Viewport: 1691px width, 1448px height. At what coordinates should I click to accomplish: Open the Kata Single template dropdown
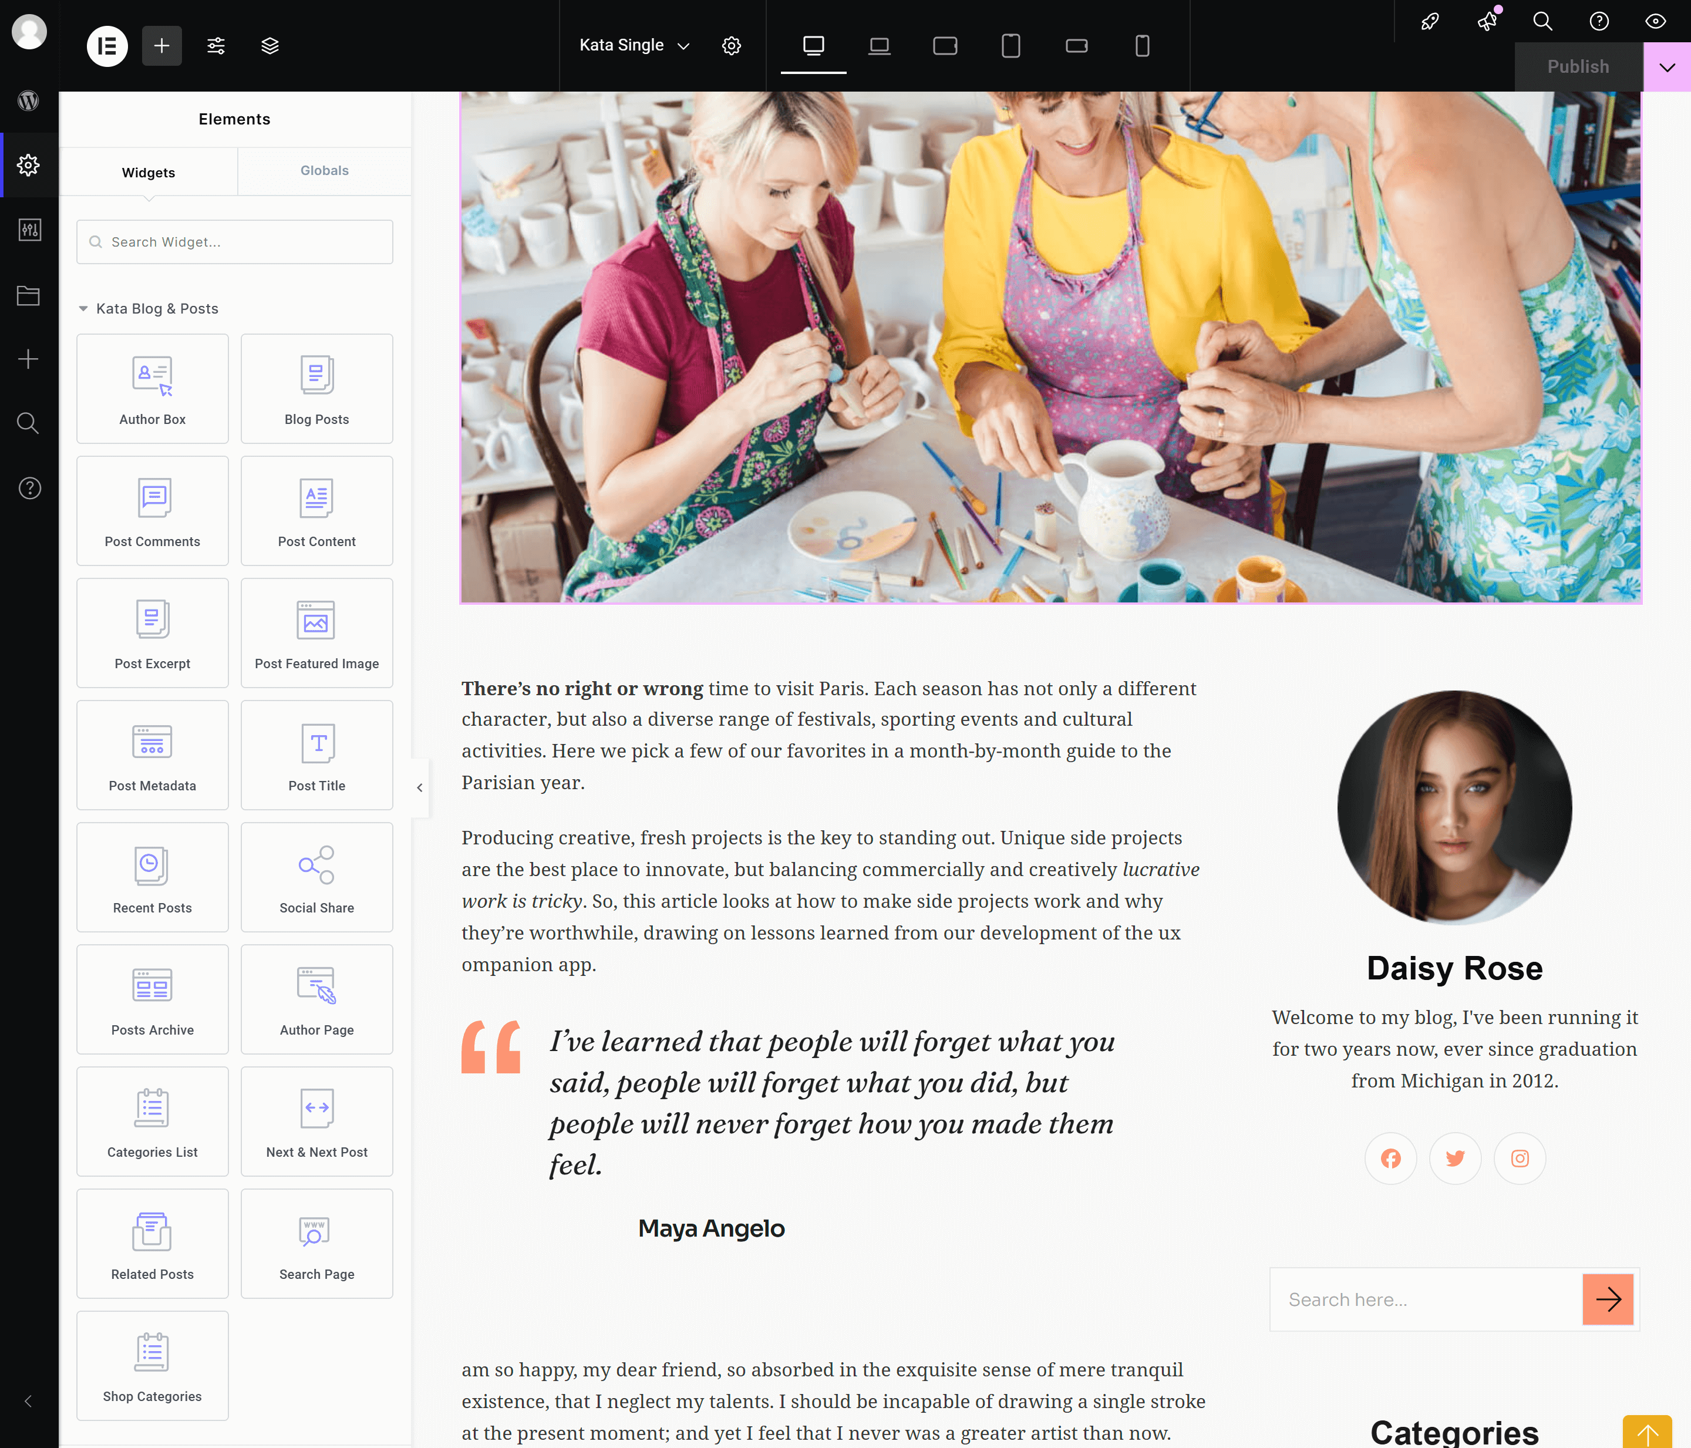(x=634, y=46)
